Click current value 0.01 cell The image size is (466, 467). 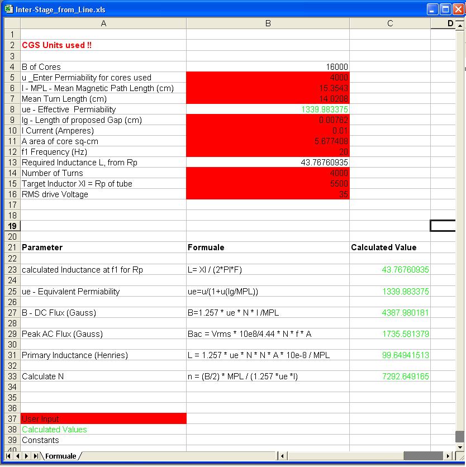tap(268, 131)
